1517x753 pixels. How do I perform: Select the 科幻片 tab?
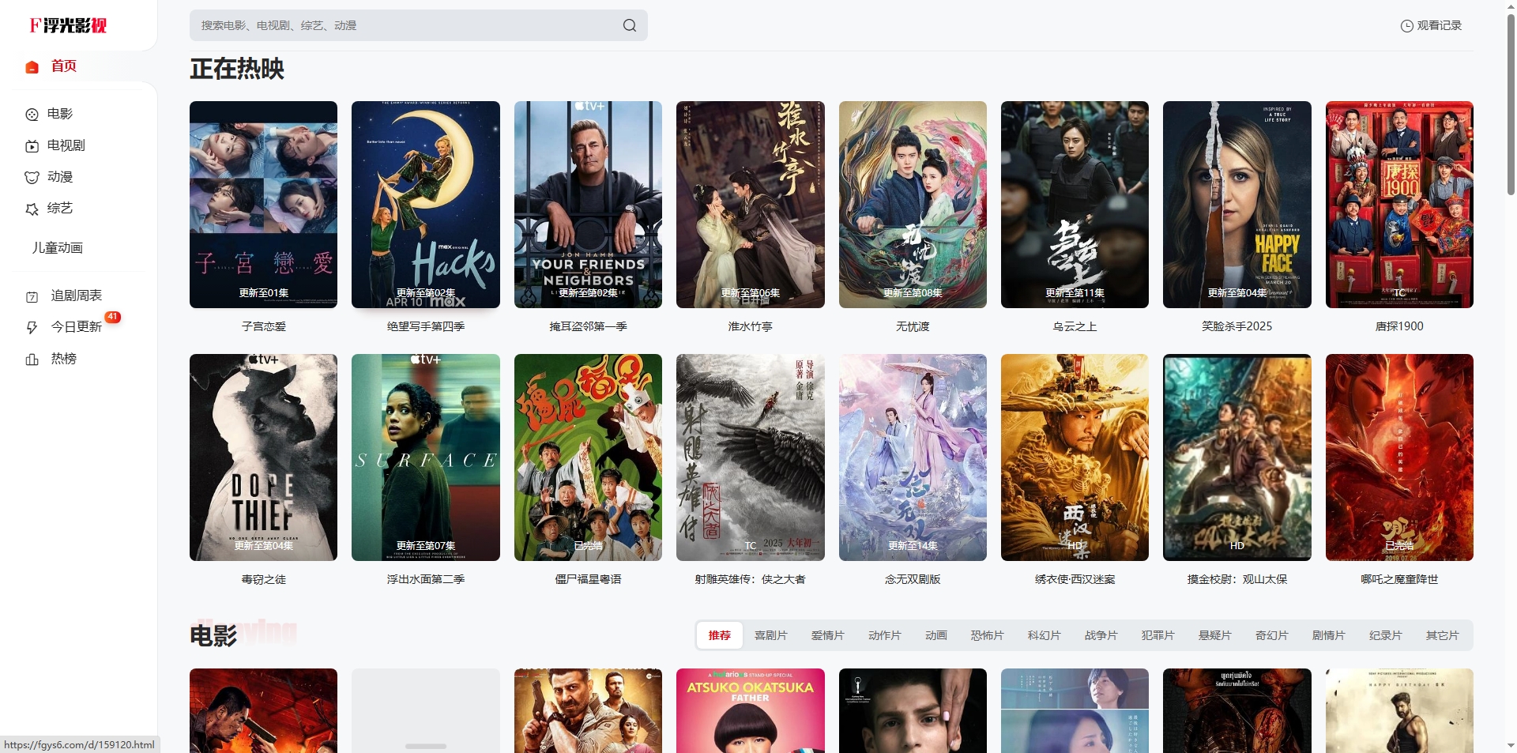coord(1045,635)
